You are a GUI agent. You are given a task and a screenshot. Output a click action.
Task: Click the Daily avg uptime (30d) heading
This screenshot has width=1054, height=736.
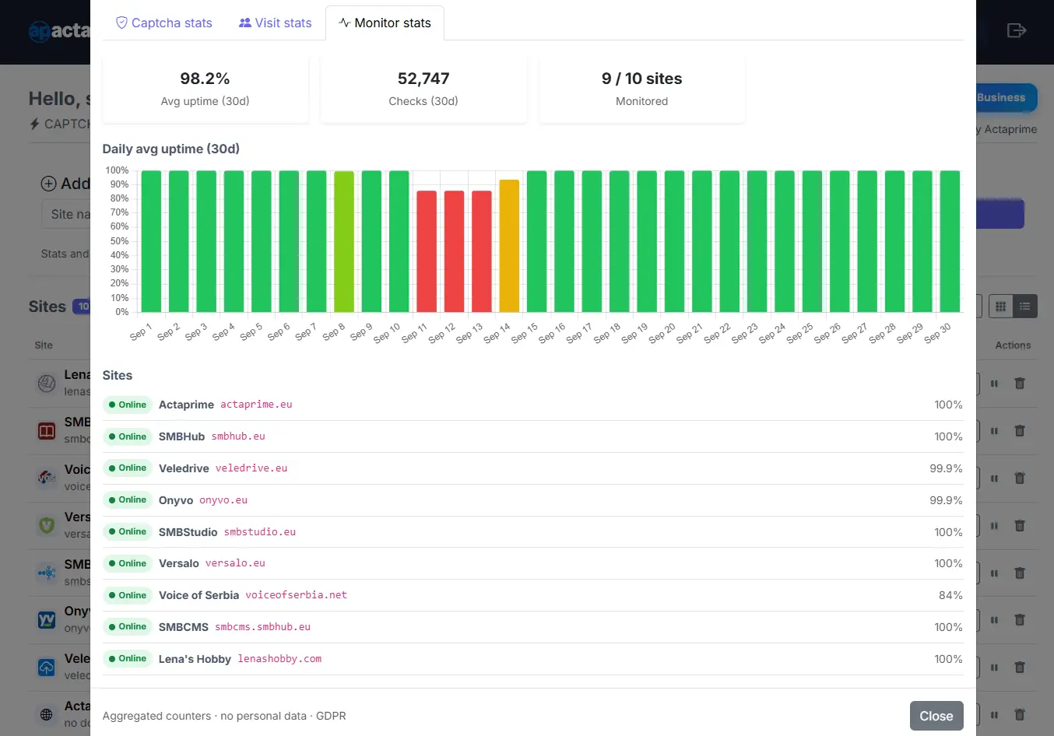(x=170, y=149)
